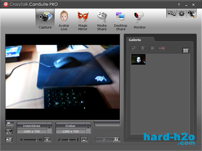Switch to Avatar Live mode

(x=64, y=21)
